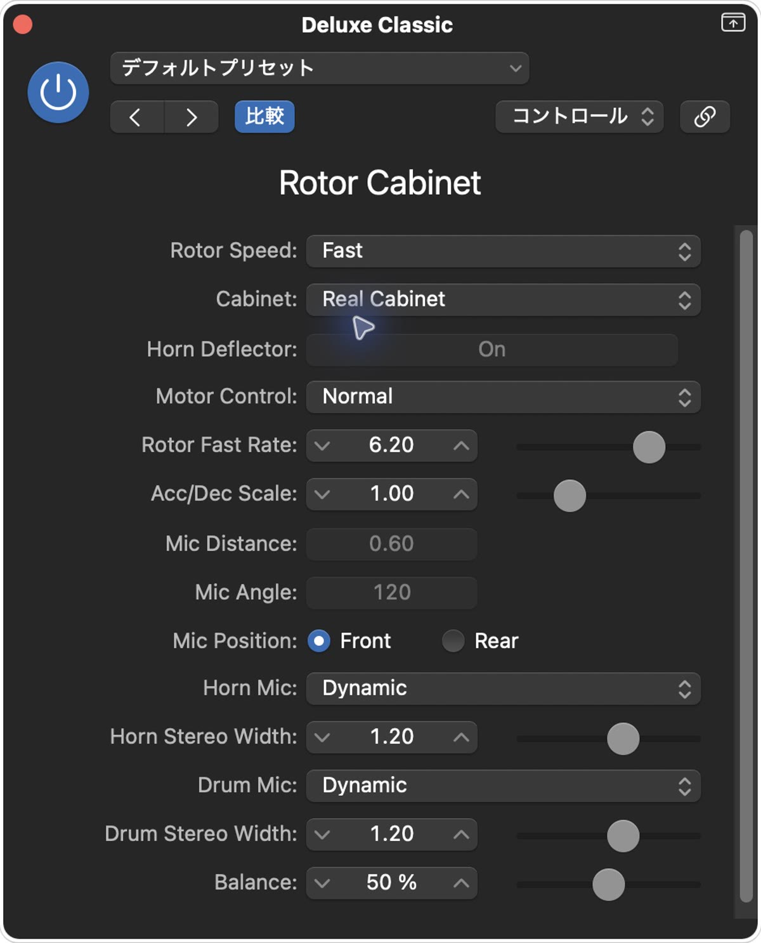Click the link chain icon button

coord(705,117)
